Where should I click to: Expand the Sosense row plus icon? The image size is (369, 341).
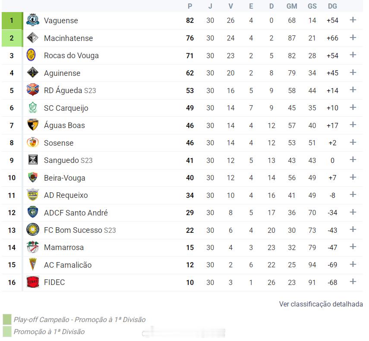tap(353, 142)
